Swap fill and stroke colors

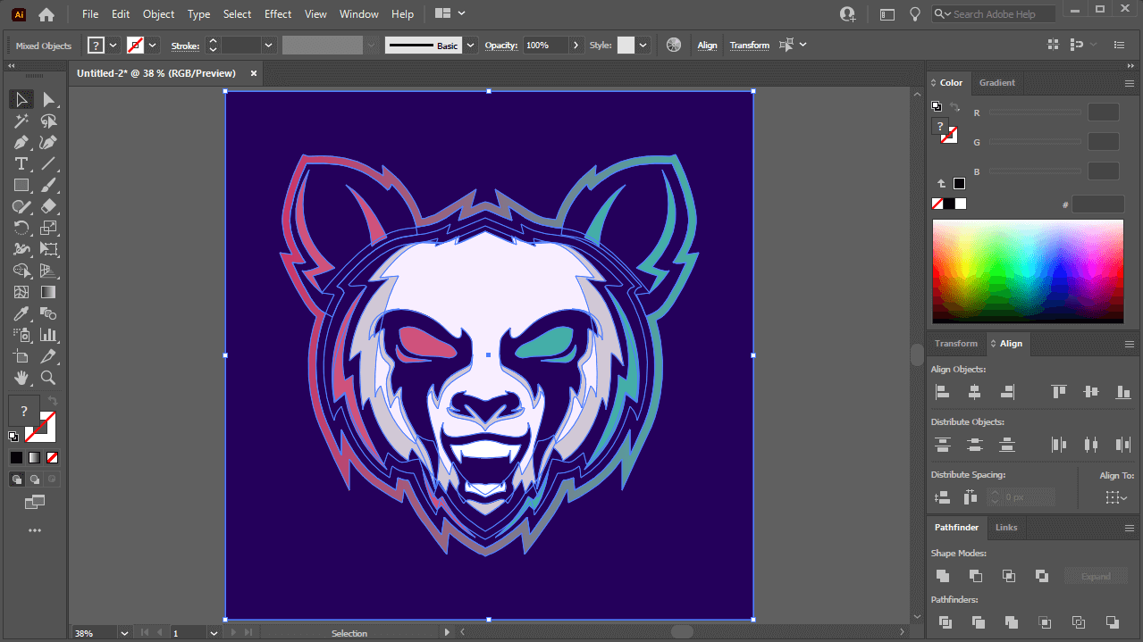pos(53,401)
